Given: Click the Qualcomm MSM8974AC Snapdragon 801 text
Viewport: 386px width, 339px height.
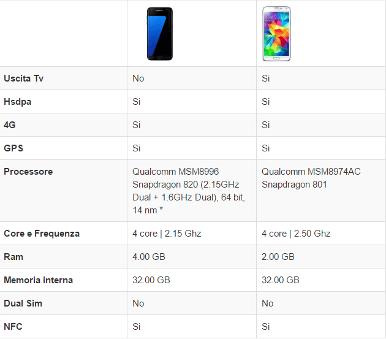Looking at the screenshot, I should [x=311, y=178].
